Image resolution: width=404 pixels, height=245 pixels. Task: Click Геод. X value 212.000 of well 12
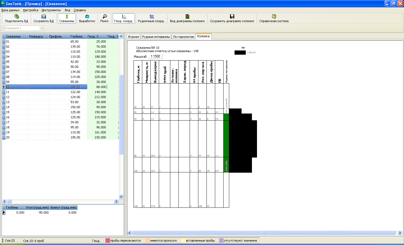point(97,97)
